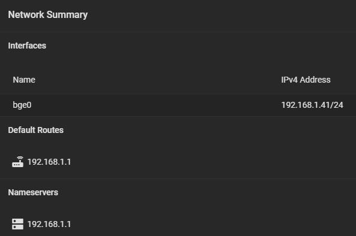
Task: Select the nameserver address 192.168.1.1
Action: click(x=49, y=224)
